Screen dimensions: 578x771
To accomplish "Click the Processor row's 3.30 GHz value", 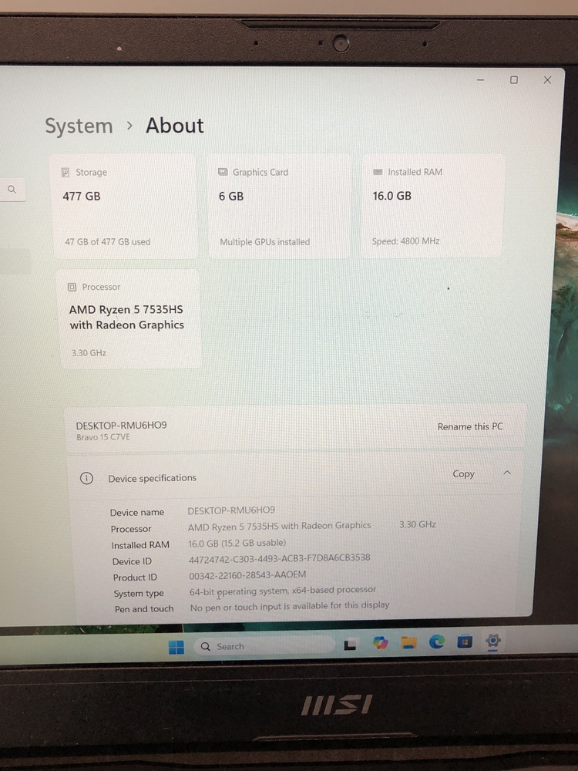I will tap(418, 524).
